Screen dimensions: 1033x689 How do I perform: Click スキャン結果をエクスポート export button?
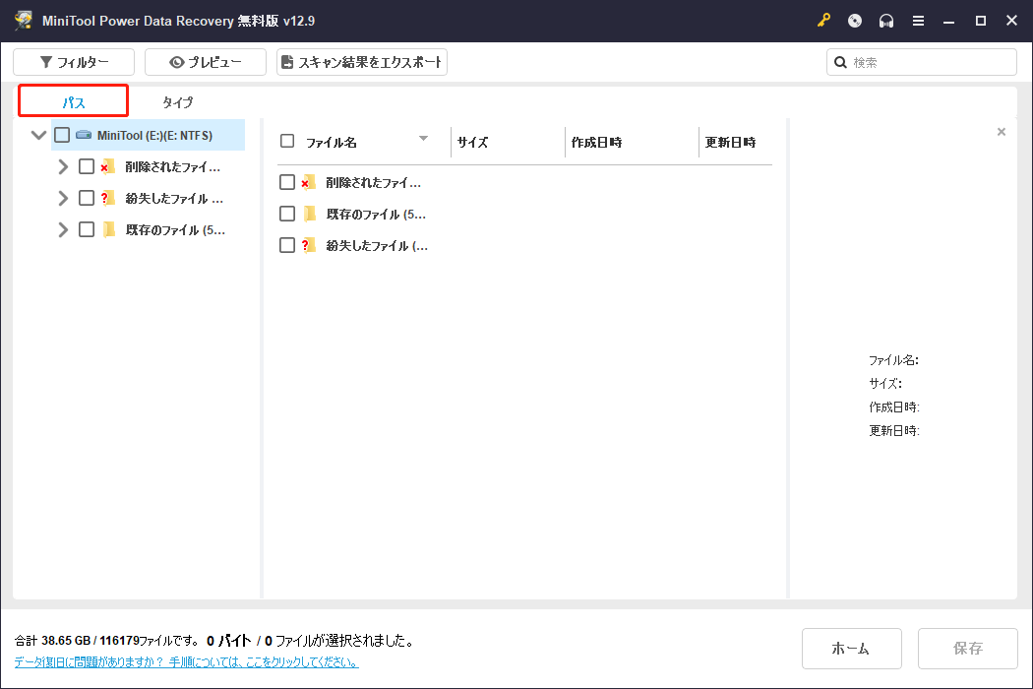click(362, 62)
